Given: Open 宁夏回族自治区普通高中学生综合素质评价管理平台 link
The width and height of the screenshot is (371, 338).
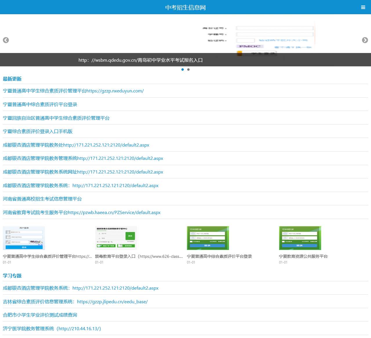Looking at the screenshot, I should click(x=56, y=118).
